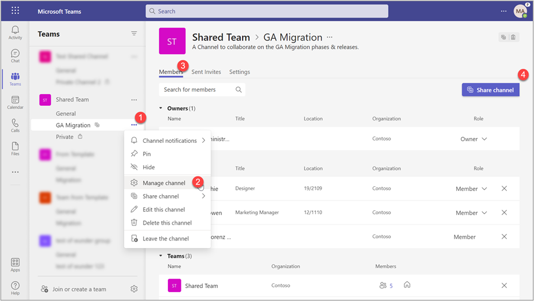The width and height of the screenshot is (534, 301).
Task: Click the Help icon
Action: tap(15, 287)
